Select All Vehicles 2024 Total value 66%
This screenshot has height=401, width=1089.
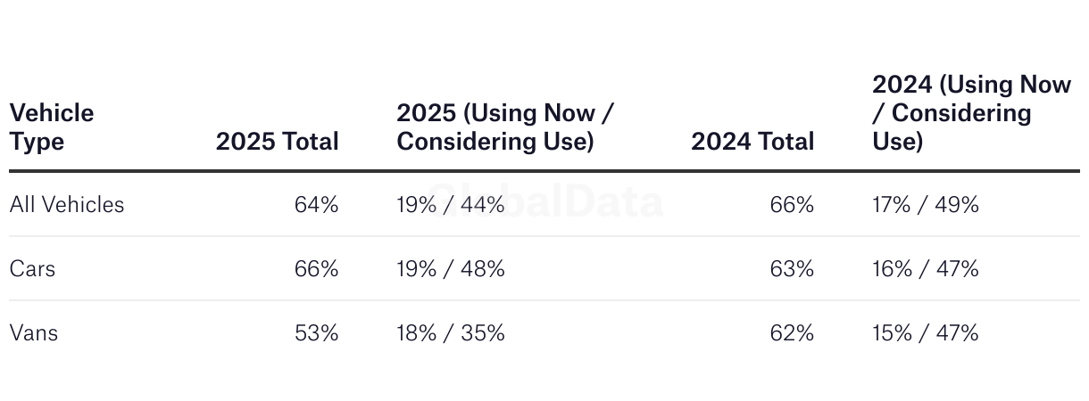pyautogui.click(x=792, y=204)
